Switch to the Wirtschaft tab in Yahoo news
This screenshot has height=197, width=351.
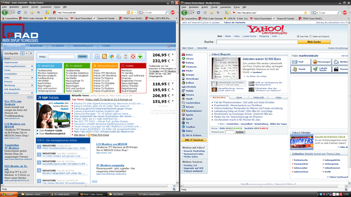pos(258,98)
